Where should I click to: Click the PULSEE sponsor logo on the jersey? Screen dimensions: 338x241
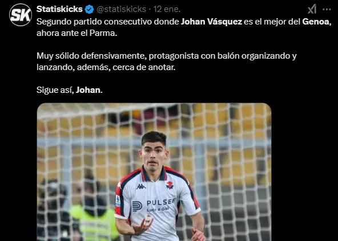click(154, 205)
